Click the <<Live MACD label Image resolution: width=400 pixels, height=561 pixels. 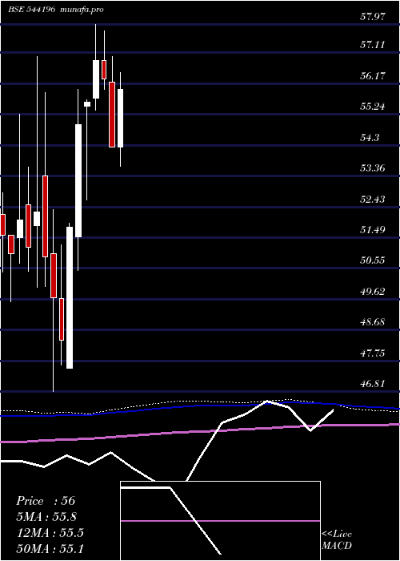tap(337, 540)
